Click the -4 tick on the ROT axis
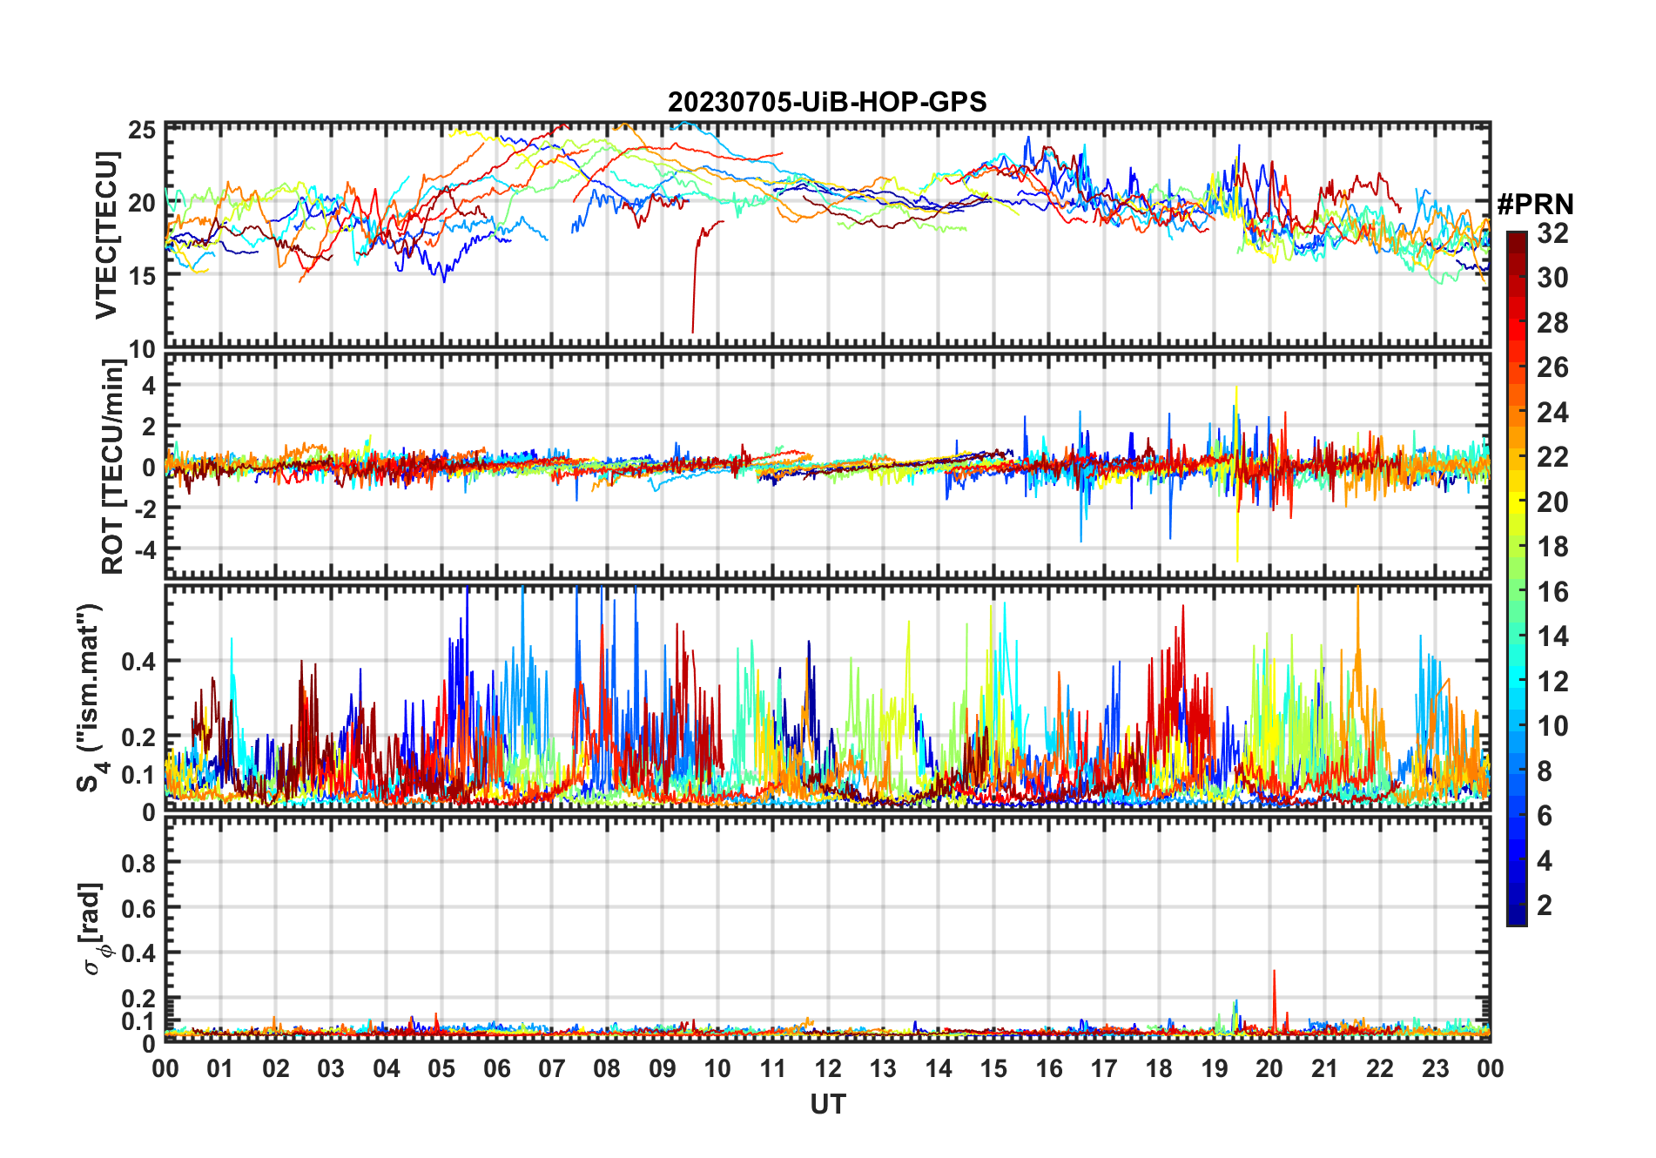1656x1158 pixels. pyautogui.click(x=145, y=549)
